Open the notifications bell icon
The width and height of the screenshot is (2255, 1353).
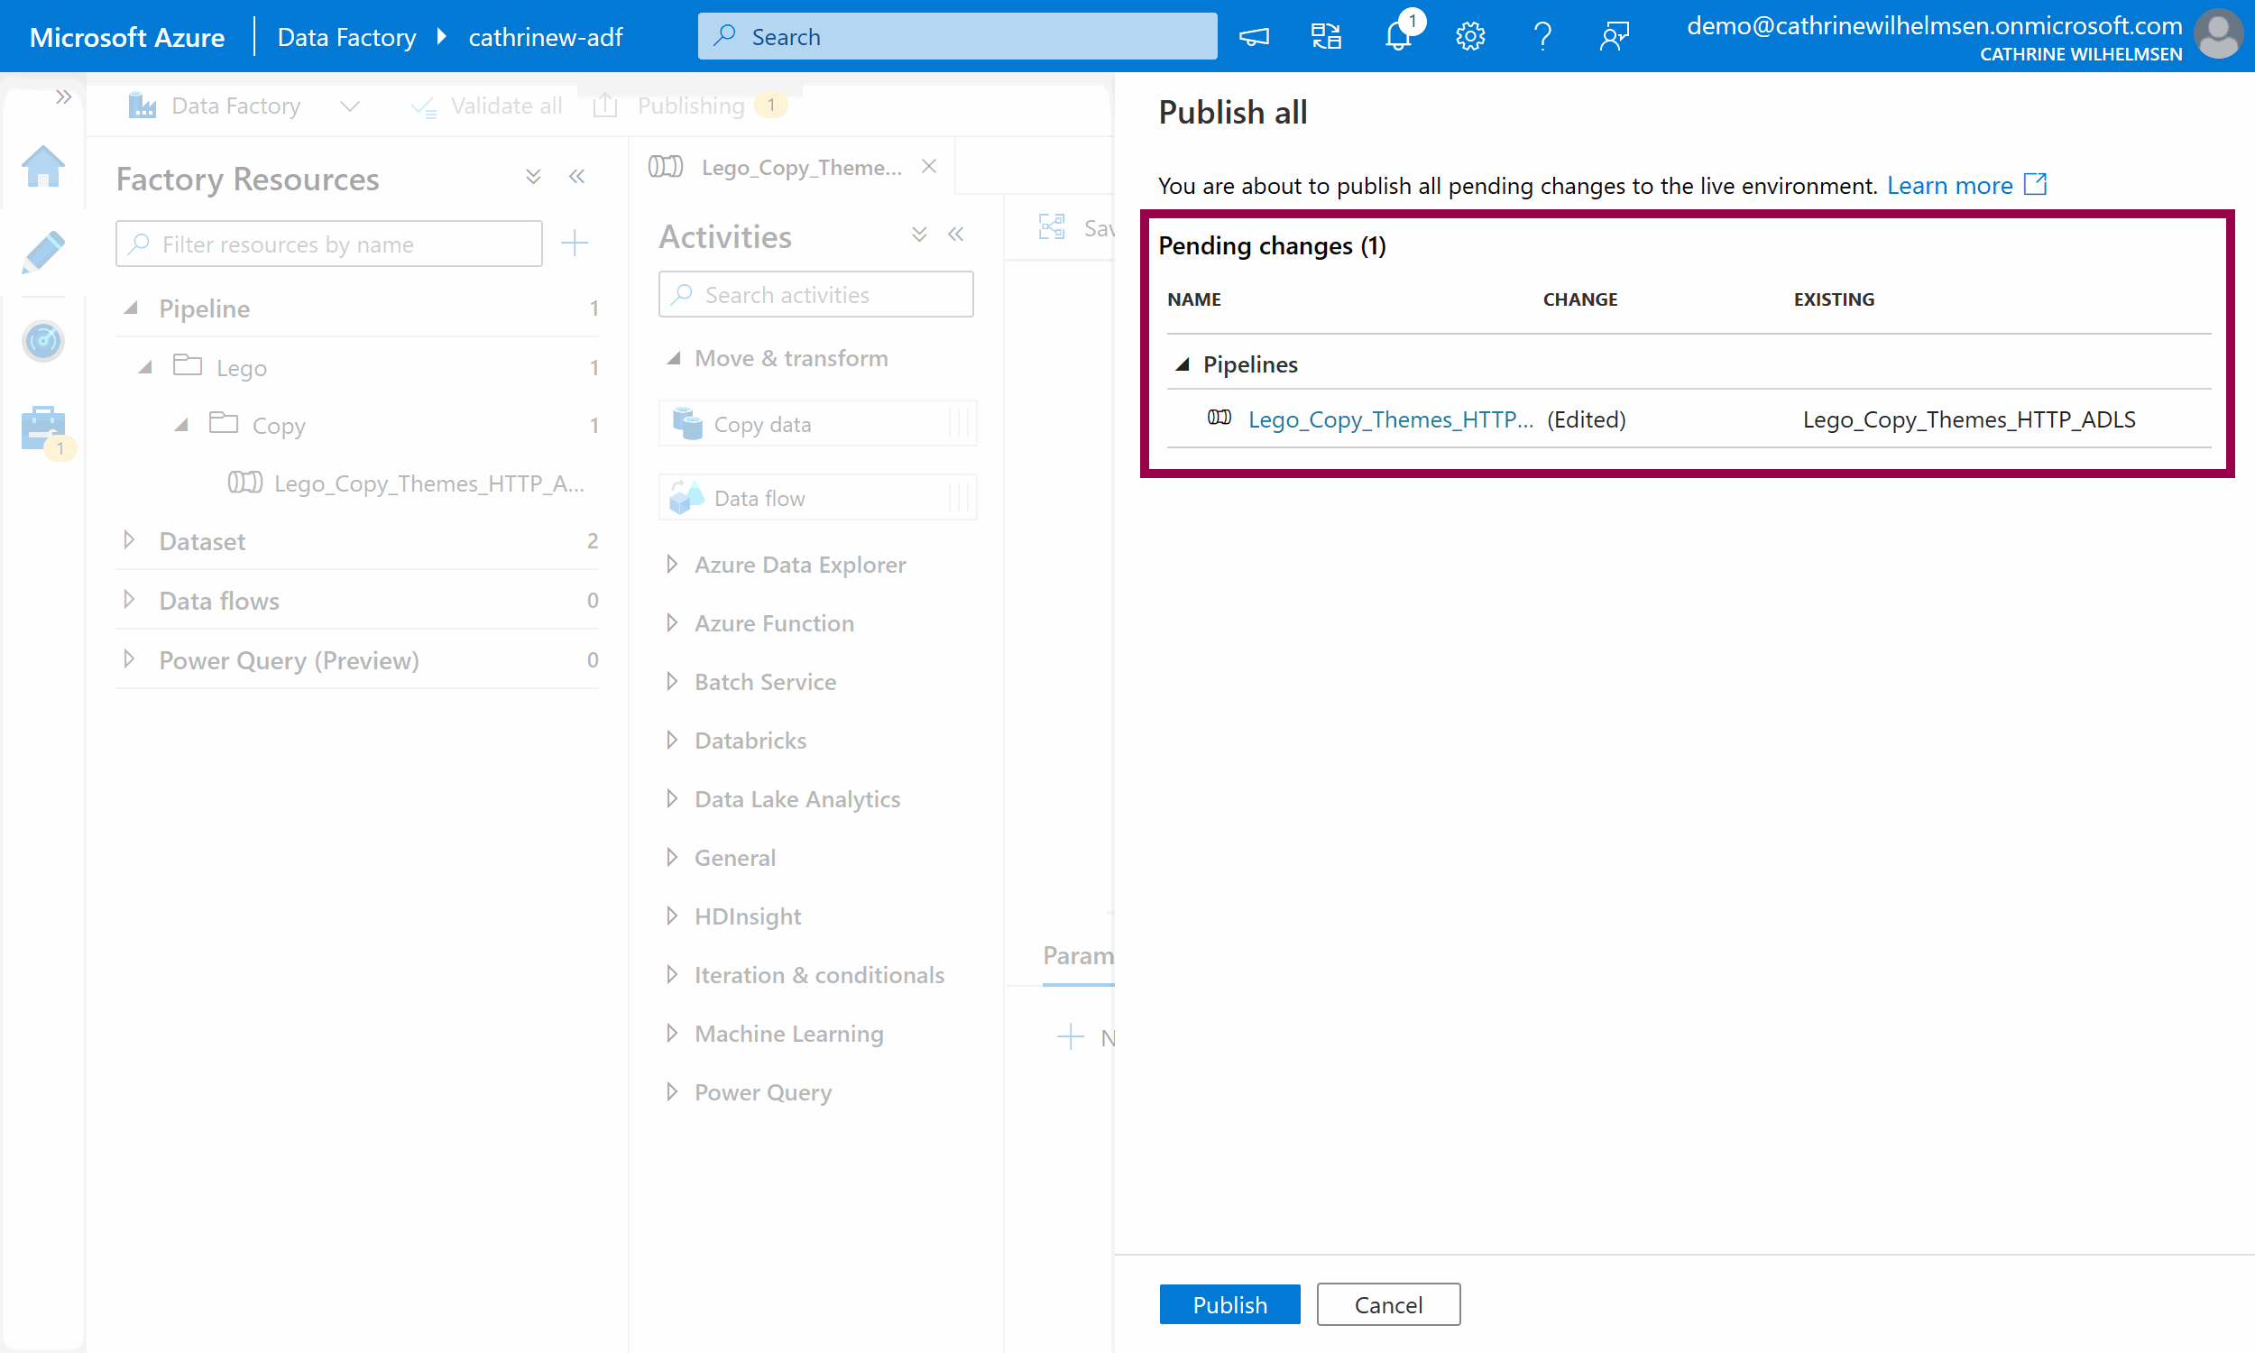(x=1398, y=36)
